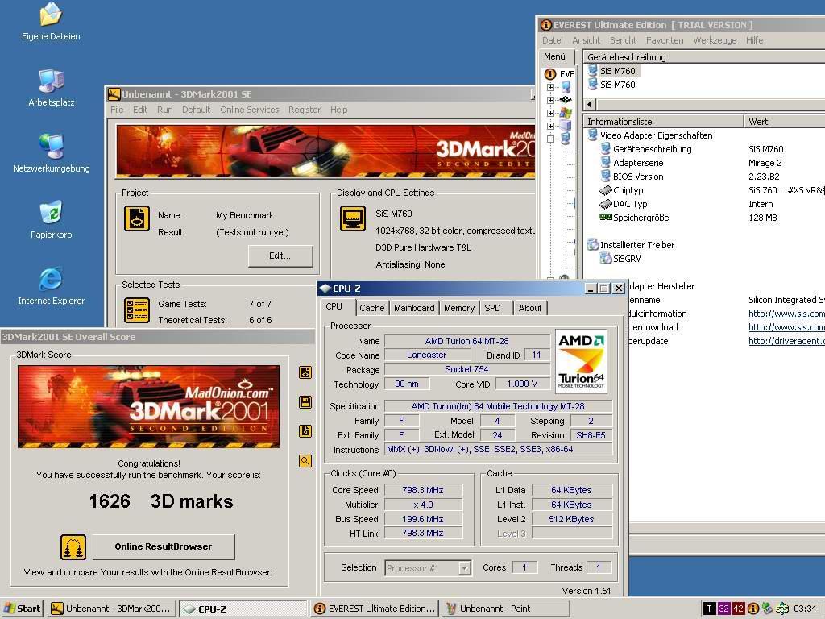Open the Processor #1 selection dropdown

464,568
